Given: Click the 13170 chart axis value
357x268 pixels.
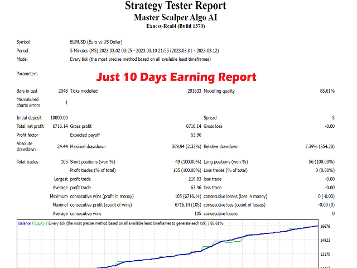Looking at the screenshot, I should [325, 255].
